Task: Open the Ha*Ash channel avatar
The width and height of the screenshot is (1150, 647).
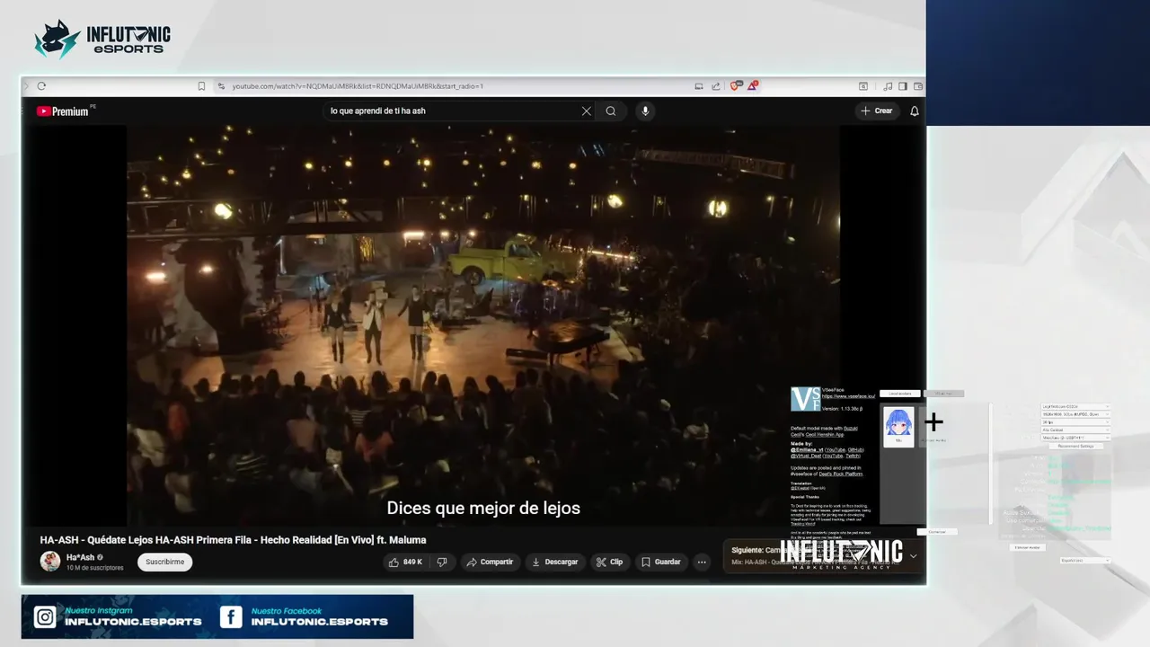Action: 50,562
